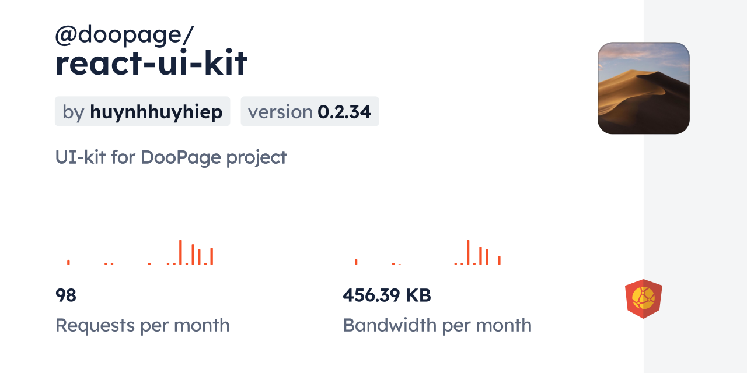This screenshot has width=747, height=373.
Task: Click the rightmost bar in bandwidth chart
Action: (x=499, y=260)
